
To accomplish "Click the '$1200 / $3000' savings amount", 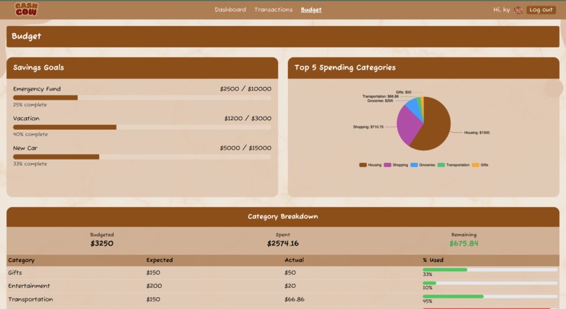I will click(248, 119).
